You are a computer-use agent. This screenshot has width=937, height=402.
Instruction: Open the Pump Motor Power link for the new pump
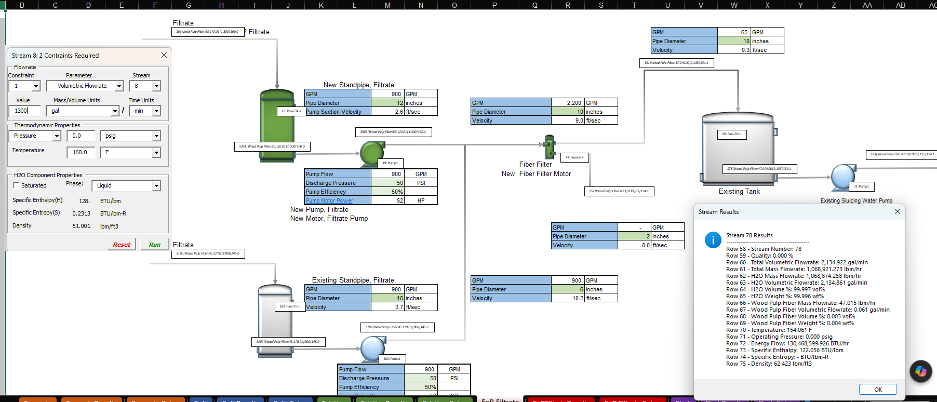click(x=329, y=200)
